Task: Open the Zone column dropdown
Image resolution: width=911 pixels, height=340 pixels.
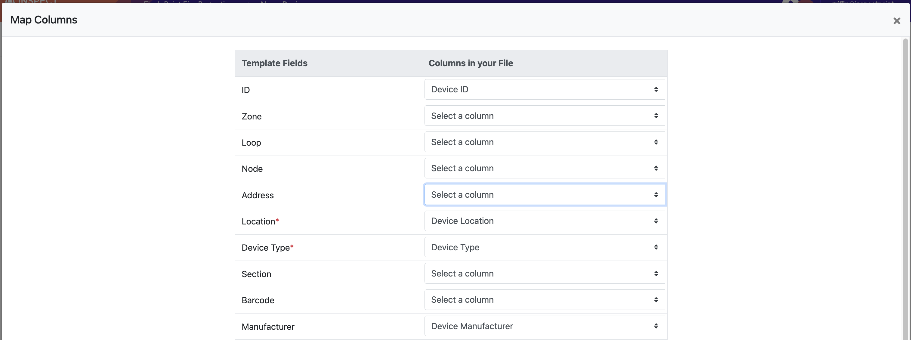Action: [x=545, y=116]
